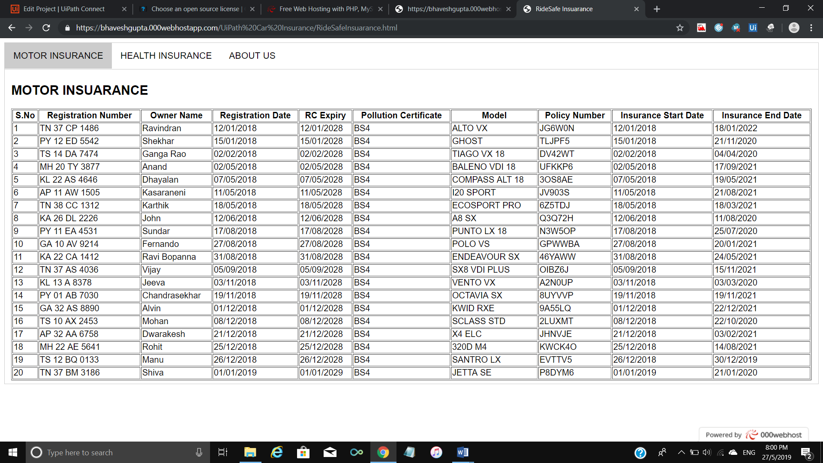Click the UiPath browser extension icon
Viewport: 823px width, 463px height.
[x=753, y=28]
